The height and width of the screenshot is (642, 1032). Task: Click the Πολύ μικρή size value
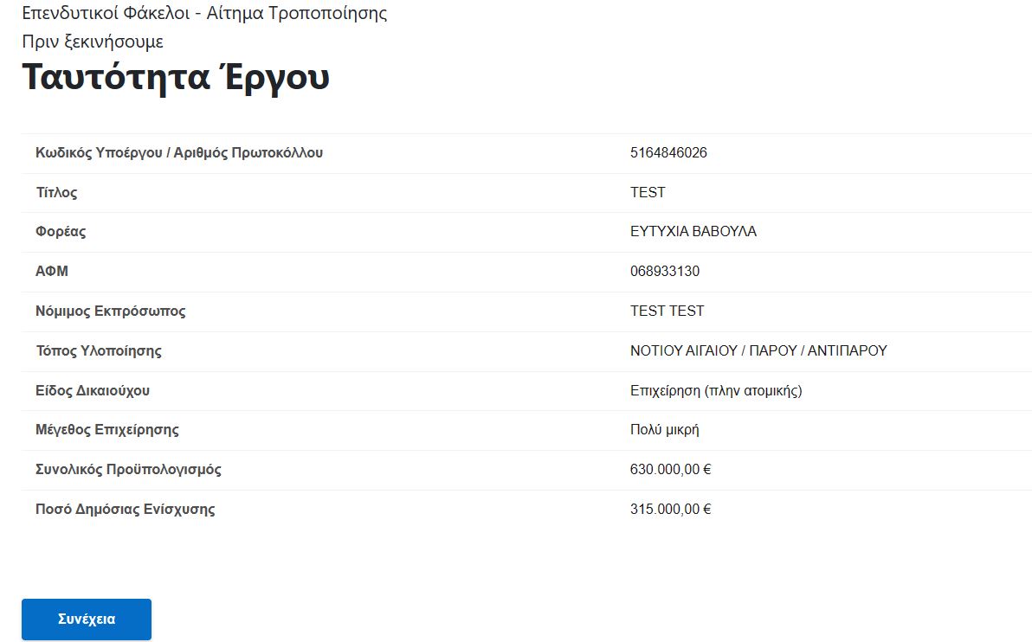(x=664, y=429)
